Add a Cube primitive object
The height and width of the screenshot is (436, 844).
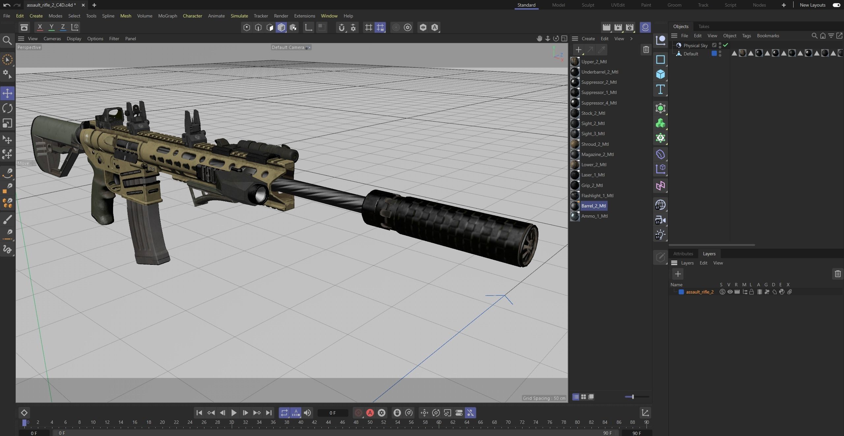660,74
